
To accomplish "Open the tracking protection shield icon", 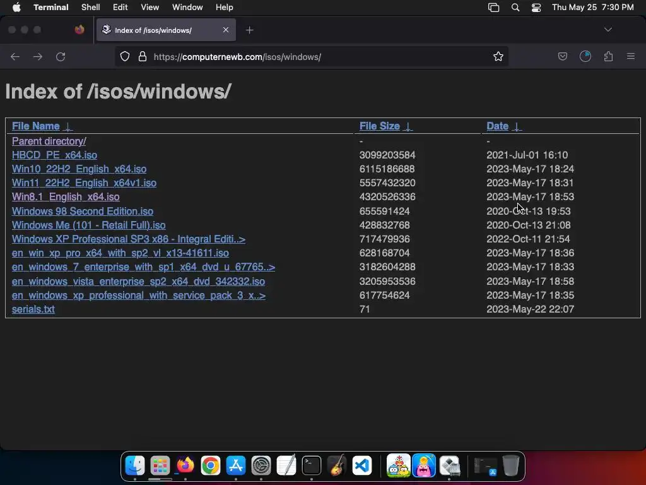I will 125,56.
